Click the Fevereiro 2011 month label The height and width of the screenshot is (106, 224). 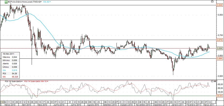point(193,105)
